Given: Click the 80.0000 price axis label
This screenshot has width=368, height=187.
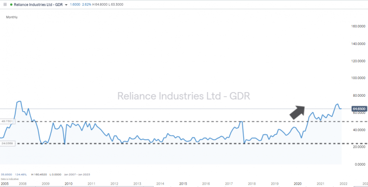Looking at the screenshot, I should pyautogui.click(x=359, y=95).
